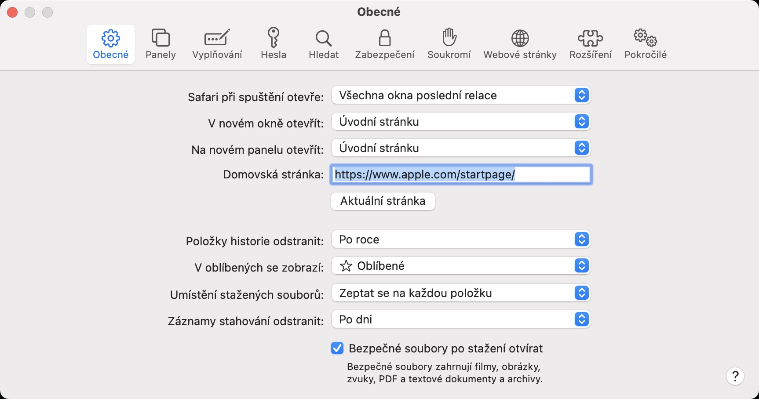Change the Umístění stažených souborů dropdown
Screen dimensions: 759x399
click(x=460, y=293)
